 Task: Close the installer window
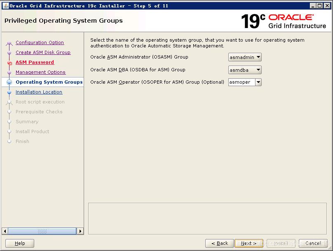(327, 6)
